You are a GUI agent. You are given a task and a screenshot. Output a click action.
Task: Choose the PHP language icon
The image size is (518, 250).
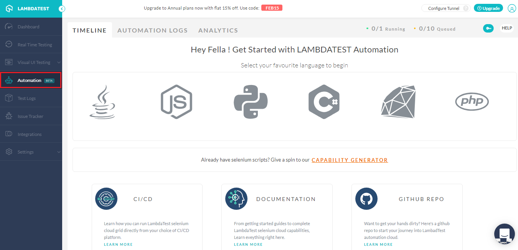(472, 102)
